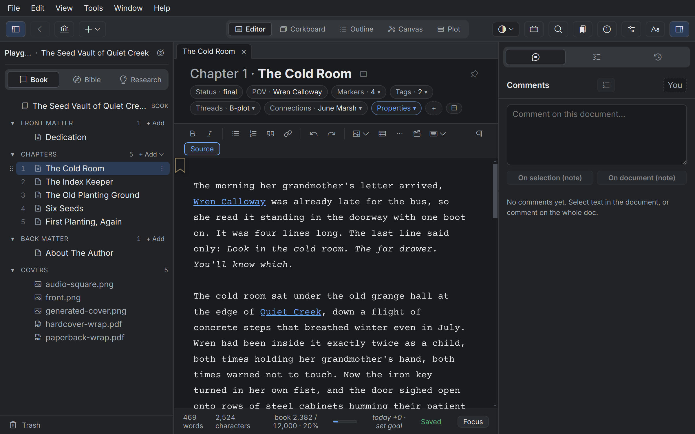Toggle bulleted list
The width and height of the screenshot is (695, 434).
point(236,134)
